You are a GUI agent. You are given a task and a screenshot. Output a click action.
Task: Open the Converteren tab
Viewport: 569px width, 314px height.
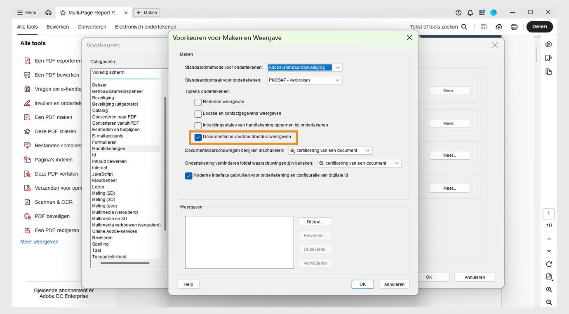pos(92,27)
